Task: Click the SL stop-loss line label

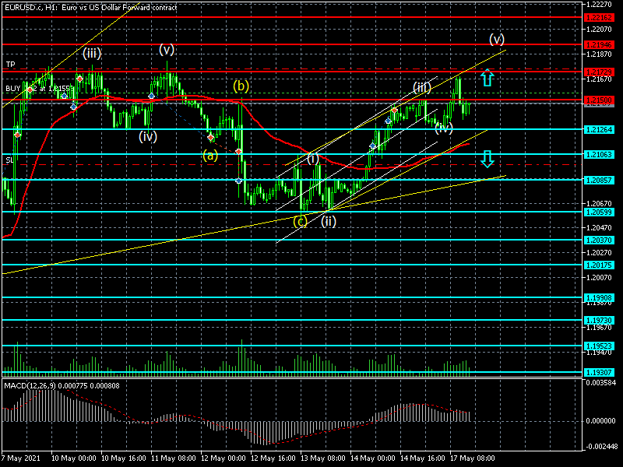Action: [x=9, y=160]
